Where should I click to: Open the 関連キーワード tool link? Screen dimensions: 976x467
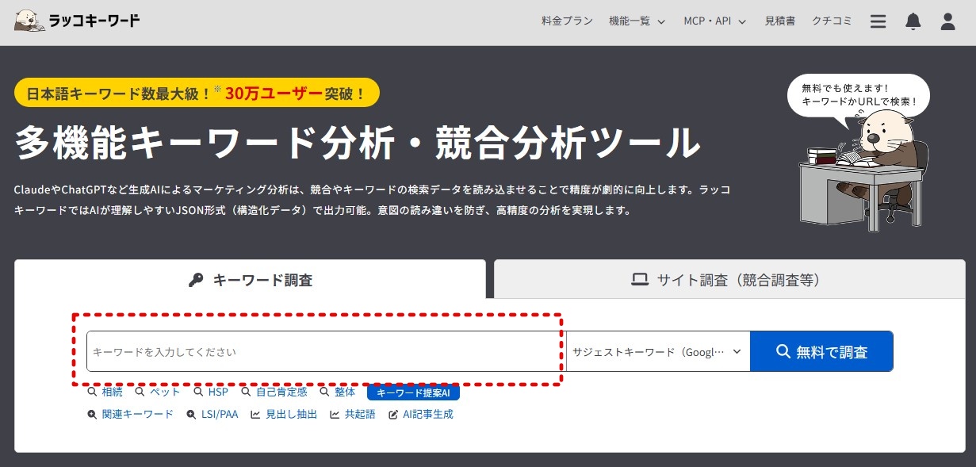coord(130,414)
